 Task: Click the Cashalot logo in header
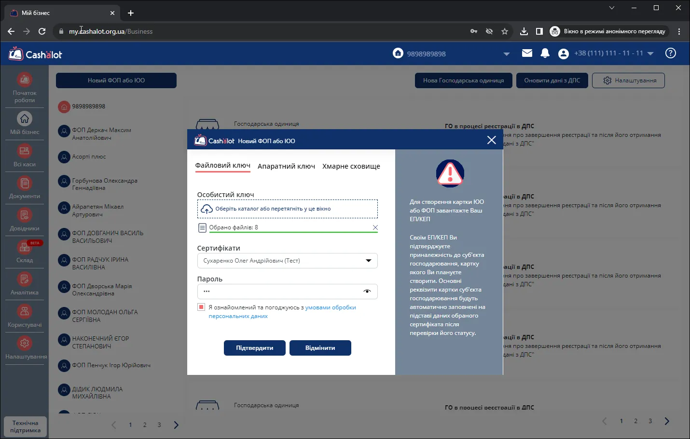(35, 54)
